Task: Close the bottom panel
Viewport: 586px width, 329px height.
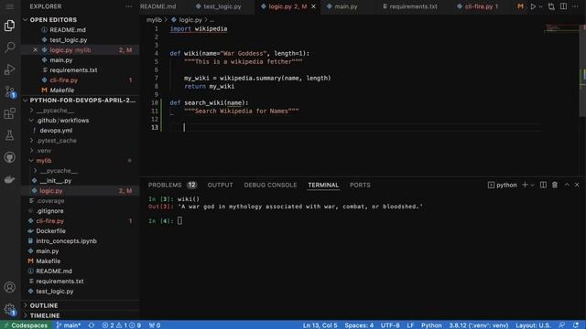Action: click(577, 185)
